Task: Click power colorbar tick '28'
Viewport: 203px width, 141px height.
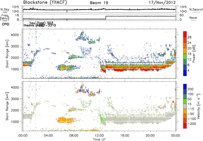Action: point(189,37)
